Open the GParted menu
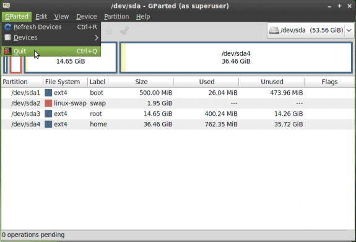This screenshot has height=242, width=356. (x=17, y=17)
